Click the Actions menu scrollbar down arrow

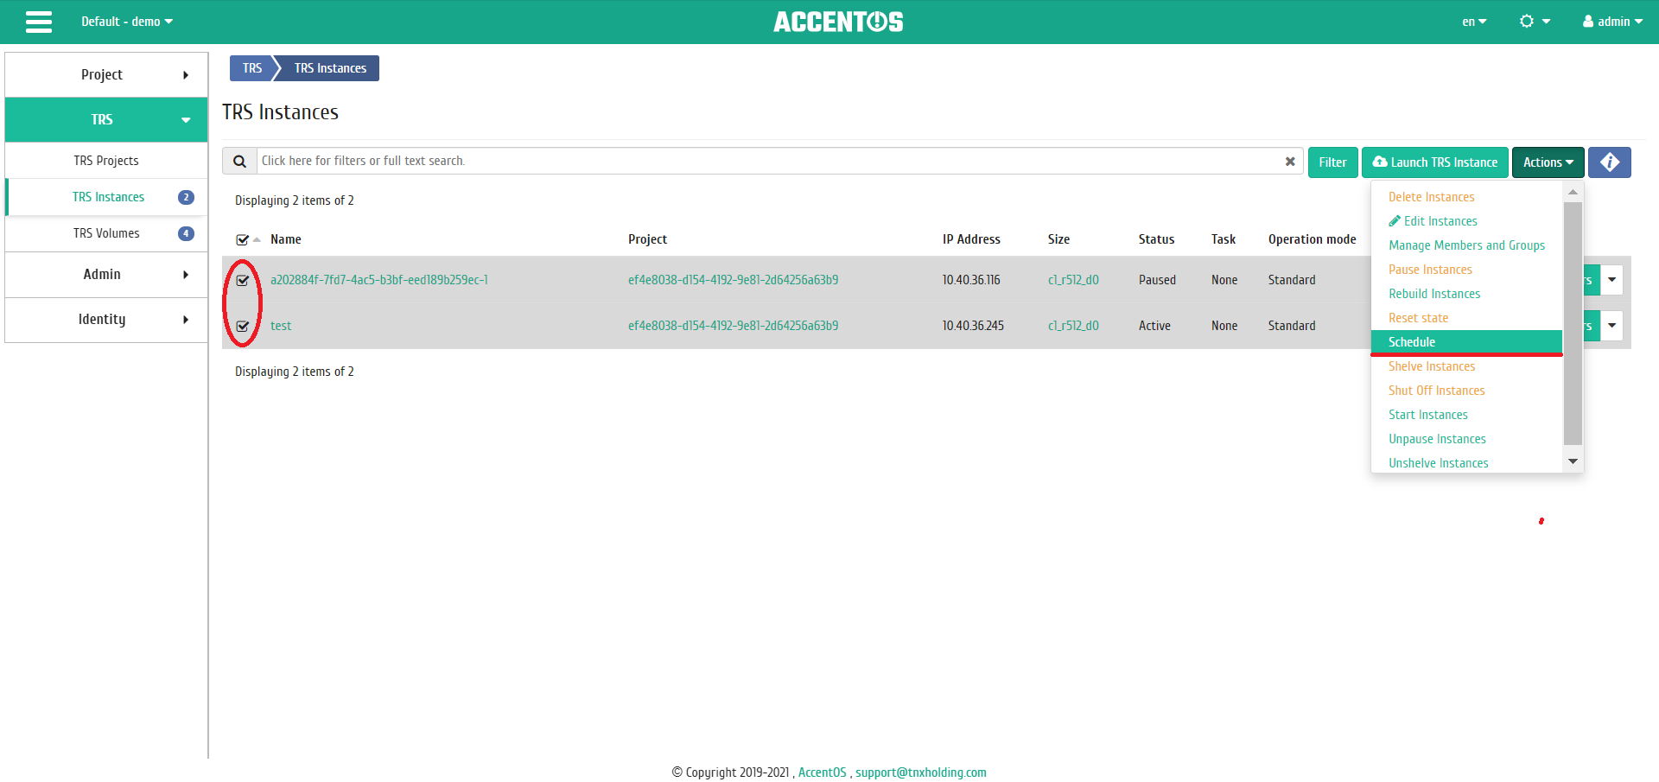(x=1573, y=461)
